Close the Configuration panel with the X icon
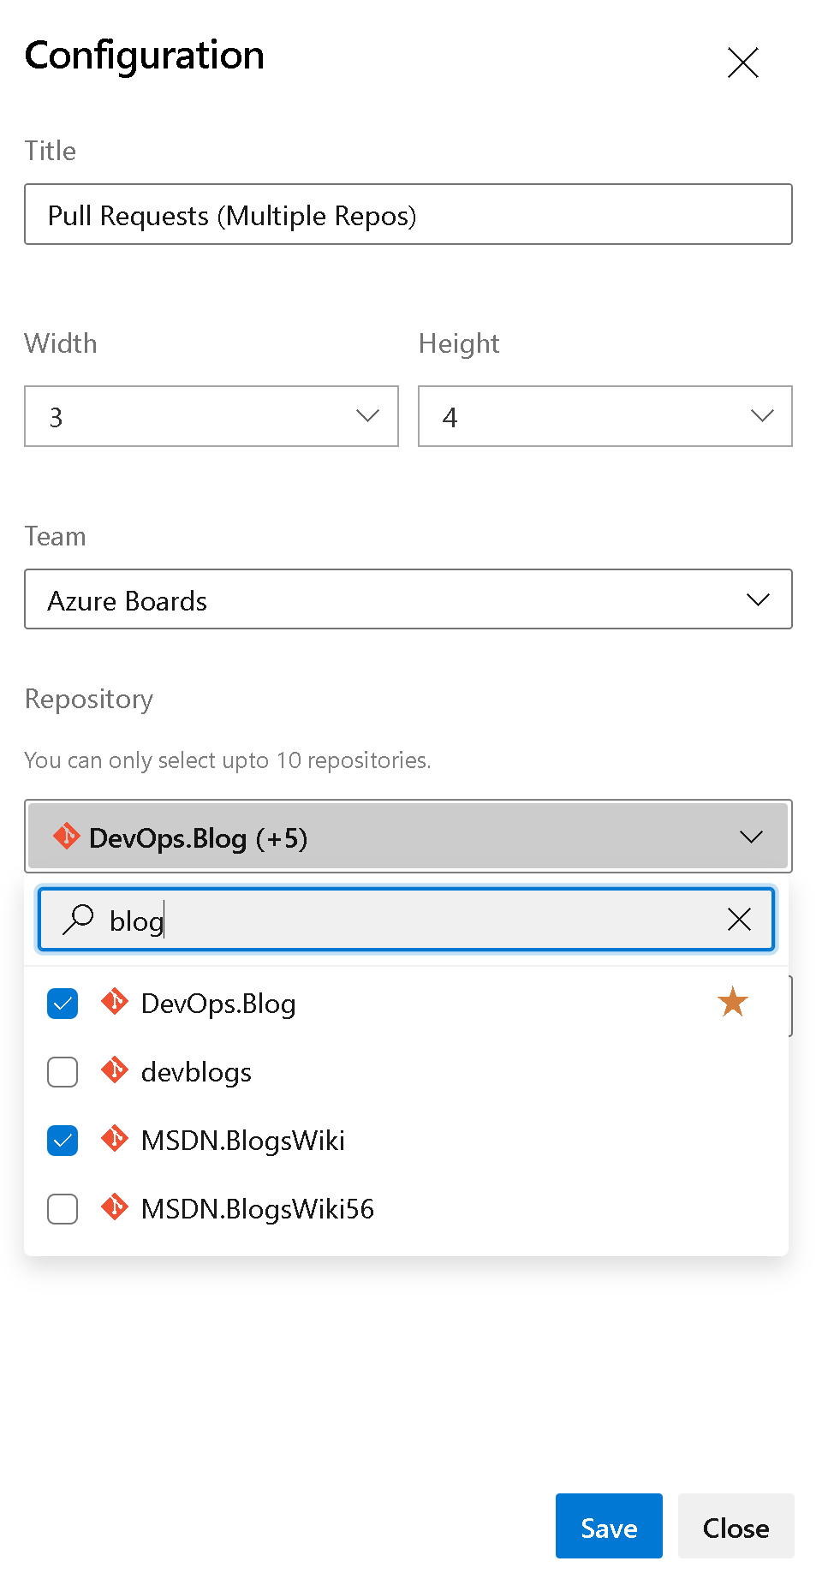828x1579 pixels. click(x=742, y=63)
